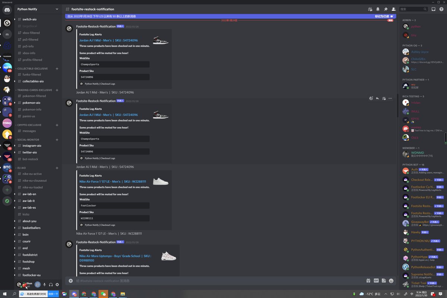Open the sticker picker icon

click(x=383, y=281)
